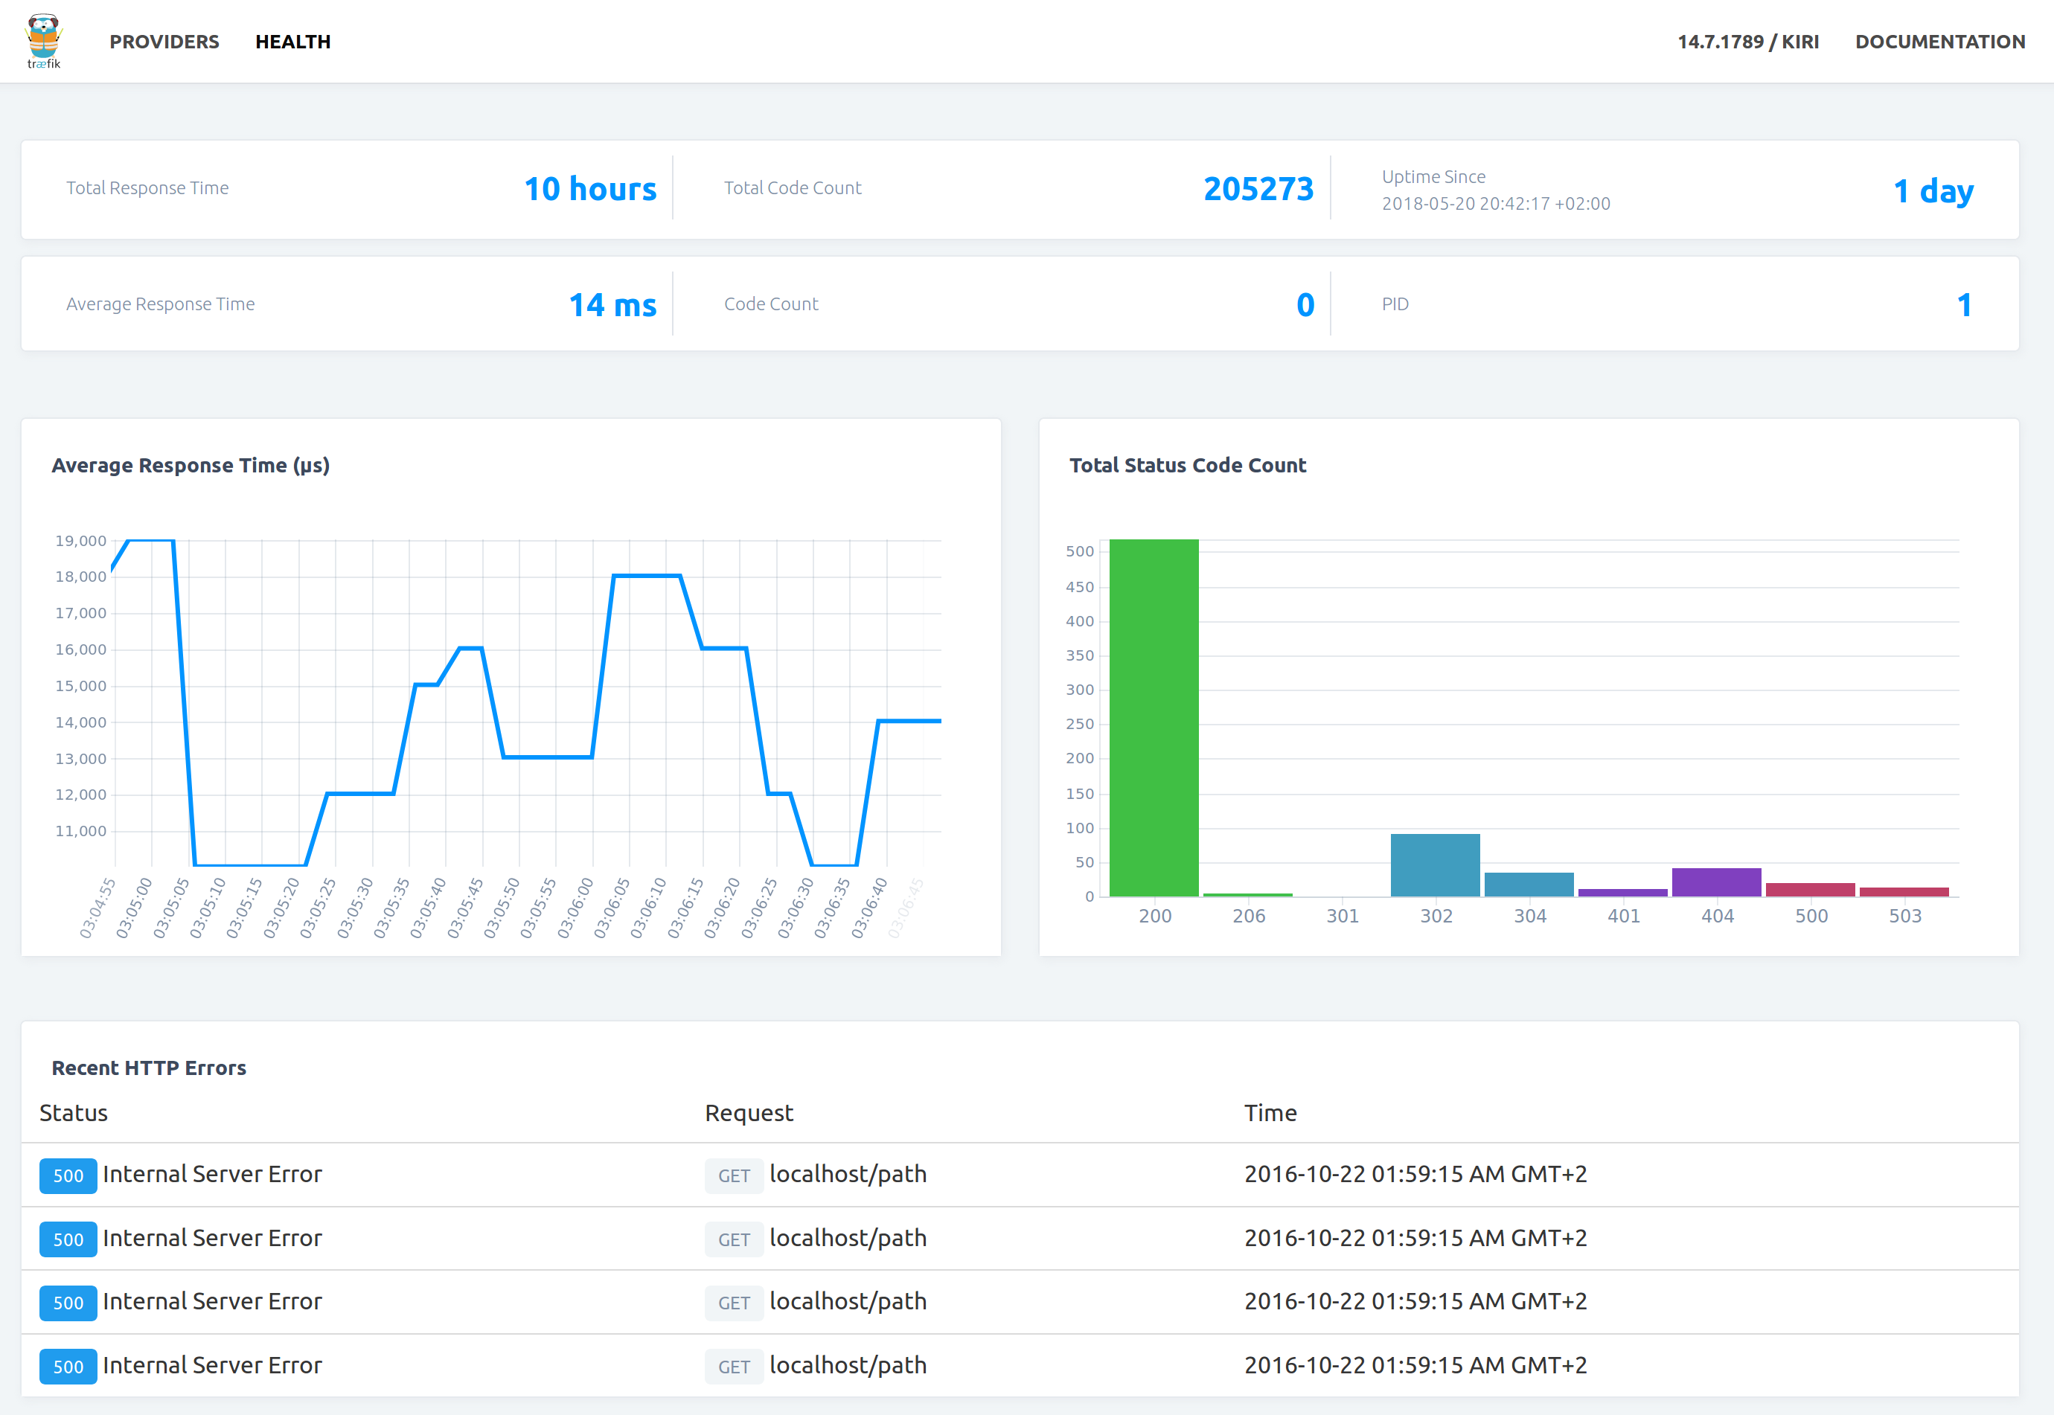2054x1415 pixels.
Task: Select the last 500 error badge
Action: point(68,1366)
